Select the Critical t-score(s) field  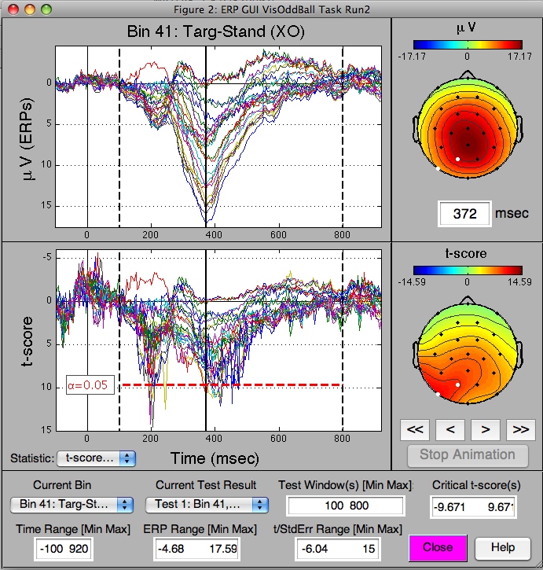pos(473,508)
